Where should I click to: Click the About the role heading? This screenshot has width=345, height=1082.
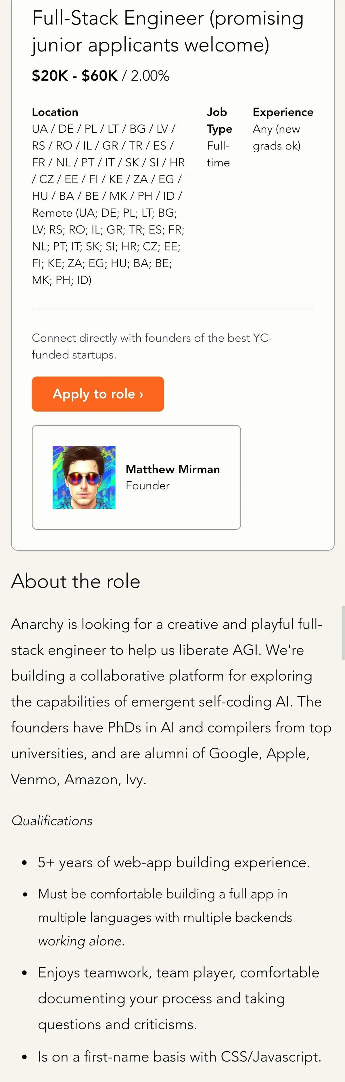click(x=75, y=581)
